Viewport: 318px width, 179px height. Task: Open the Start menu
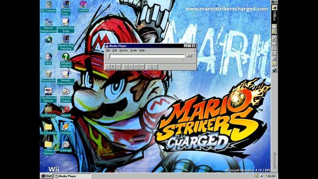pos(46,176)
